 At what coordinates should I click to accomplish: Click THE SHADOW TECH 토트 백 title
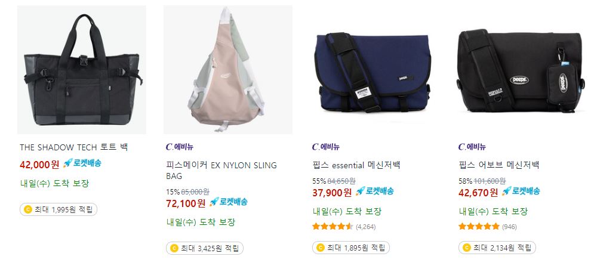74,147
